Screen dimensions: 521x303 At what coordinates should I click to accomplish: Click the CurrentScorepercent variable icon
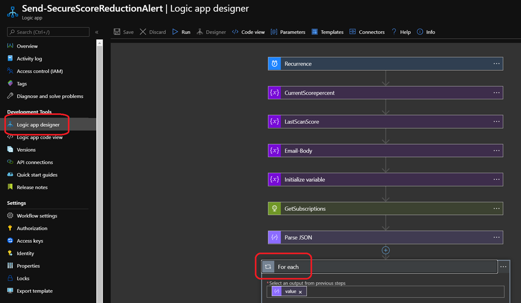(275, 93)
